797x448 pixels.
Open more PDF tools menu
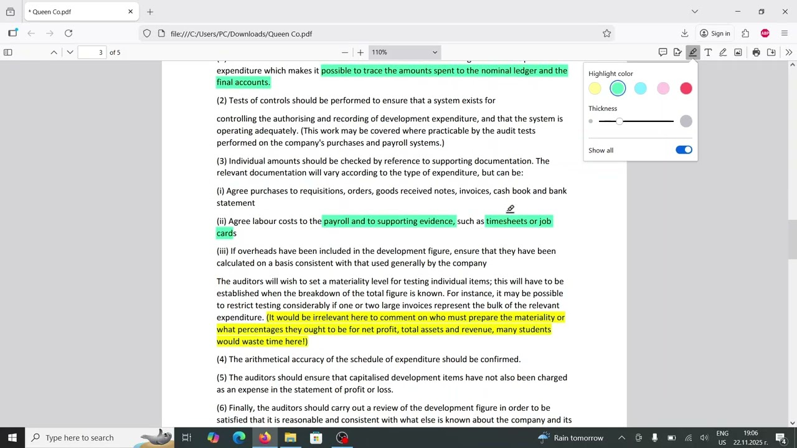(x=788, y=52)
